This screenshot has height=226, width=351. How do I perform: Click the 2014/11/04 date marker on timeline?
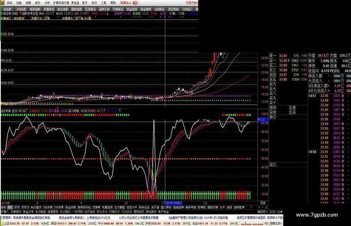pyautogui.click(x=174, y=203)
